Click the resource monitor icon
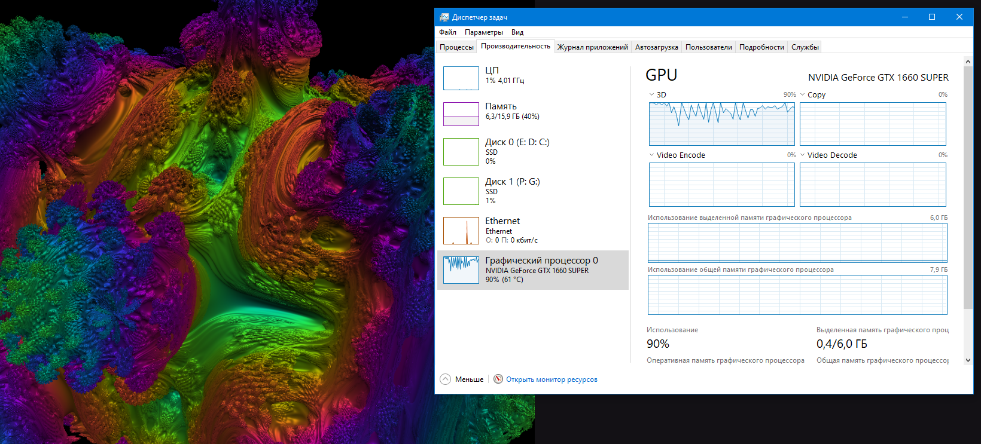The width and height of the screenshot is (981, 444). click(x=498, y=379)
